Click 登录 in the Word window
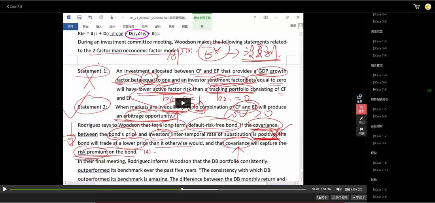435x203 pixels. tap(293, 26)
